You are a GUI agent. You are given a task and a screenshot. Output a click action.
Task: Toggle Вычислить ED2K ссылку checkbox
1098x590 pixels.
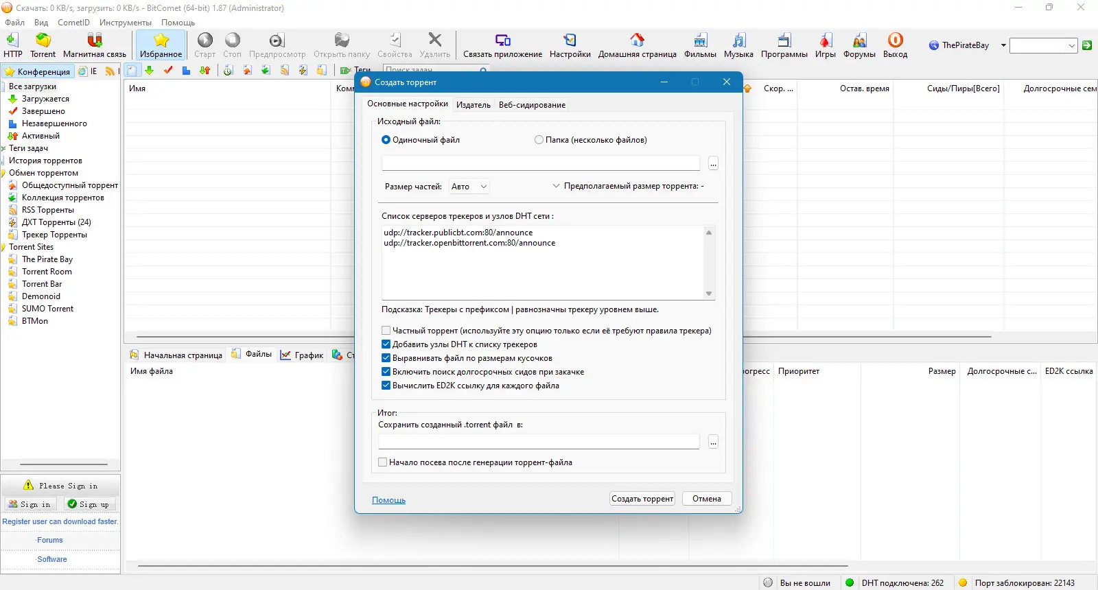386,386
